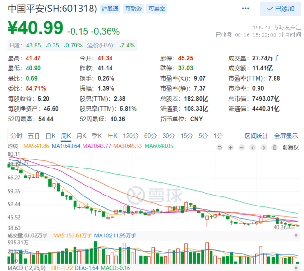Select the 60分 minute interval tab

[150, 136]
